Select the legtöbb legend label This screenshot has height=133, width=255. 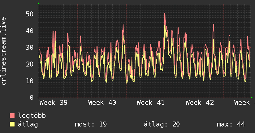click(x=32, y=116)
